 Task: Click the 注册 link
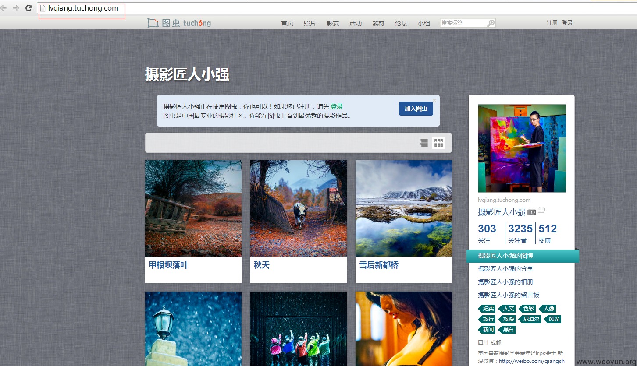[552, 23]
